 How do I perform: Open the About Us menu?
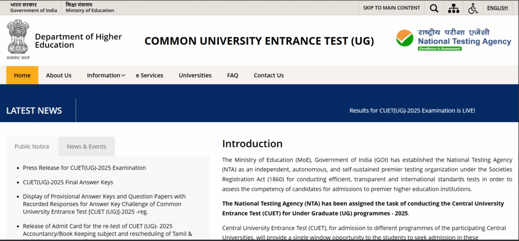[x=59, y=75]
